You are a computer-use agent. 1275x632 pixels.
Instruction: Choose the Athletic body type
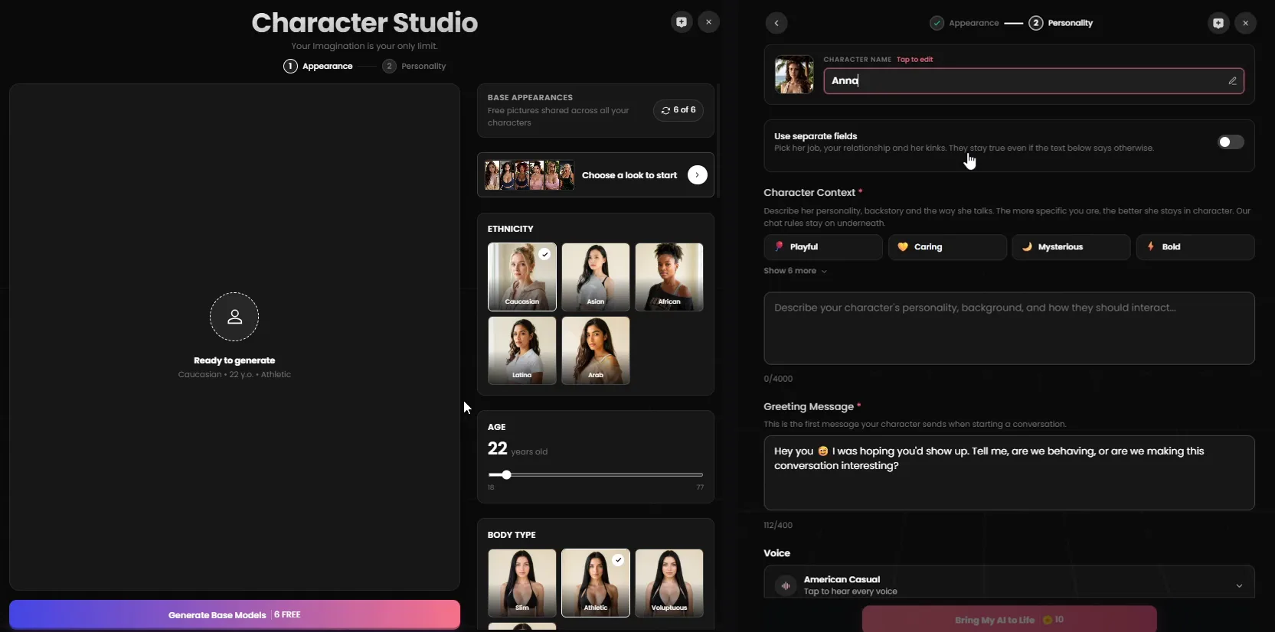pos(596,583)
